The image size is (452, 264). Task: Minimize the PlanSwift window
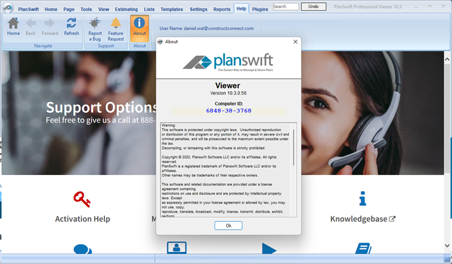tap(416, 7)
